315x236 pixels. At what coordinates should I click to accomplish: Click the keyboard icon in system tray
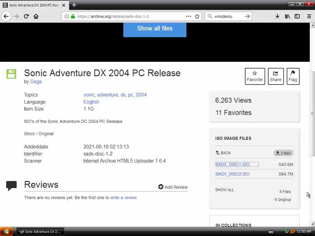coord(271,232)
